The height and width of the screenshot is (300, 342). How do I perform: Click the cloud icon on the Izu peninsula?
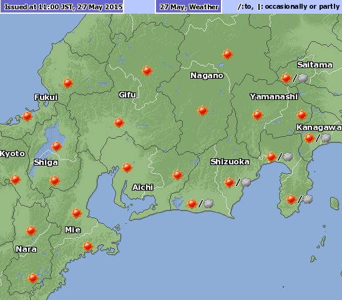[x=308, y=199]
